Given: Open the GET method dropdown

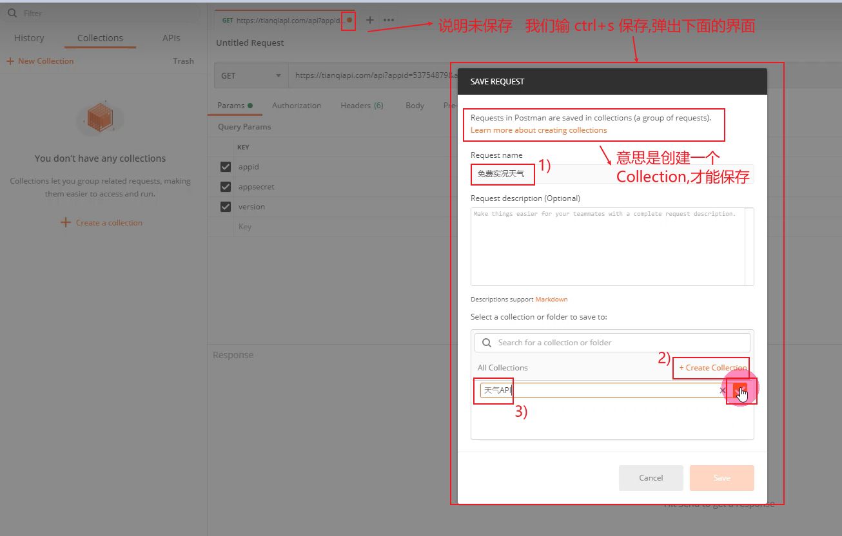Looking at the screenshot, I should pyautogui.click(x=251, y=75).
